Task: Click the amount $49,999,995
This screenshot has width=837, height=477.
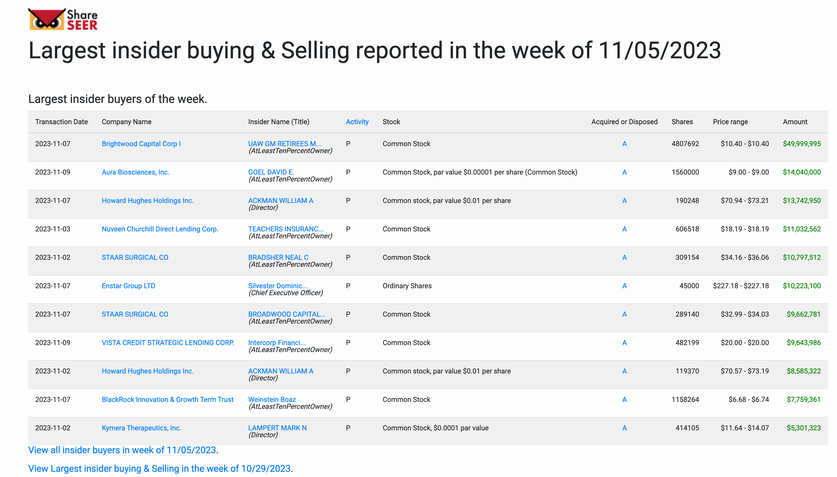Action: tap(802, 144)
